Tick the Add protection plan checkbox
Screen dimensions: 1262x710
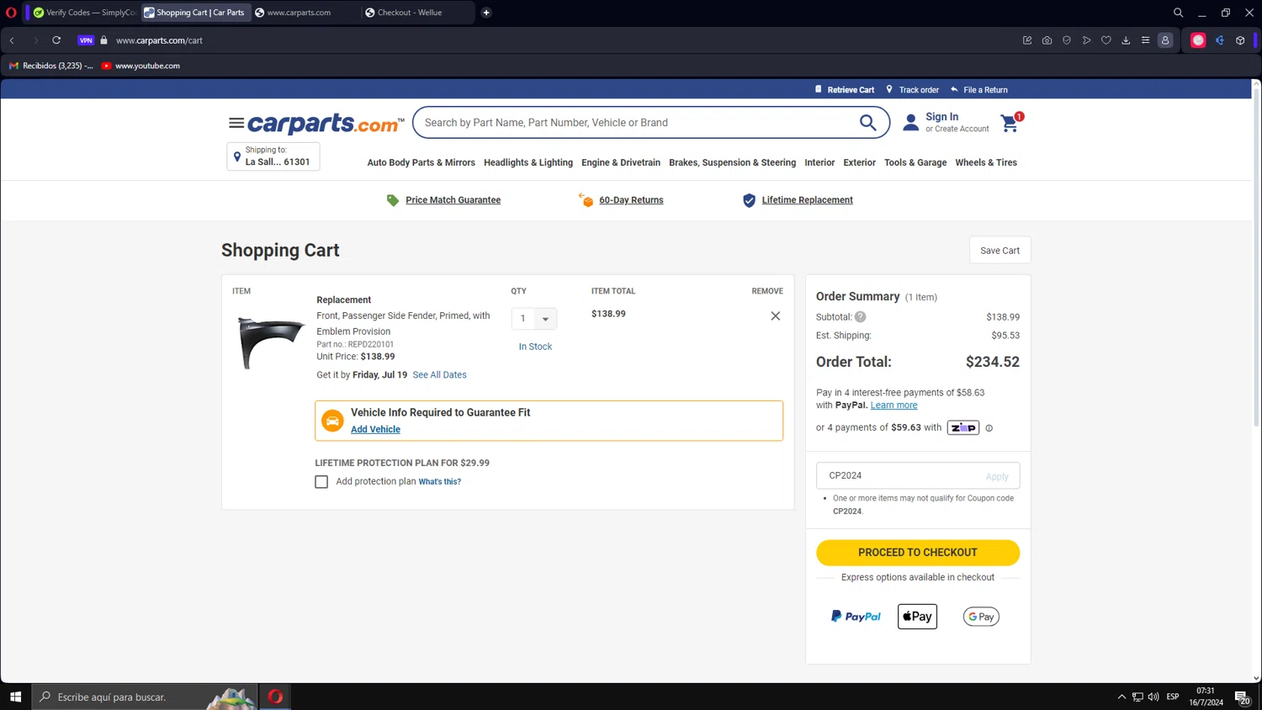pyautogui.click(x=321, y=482)
